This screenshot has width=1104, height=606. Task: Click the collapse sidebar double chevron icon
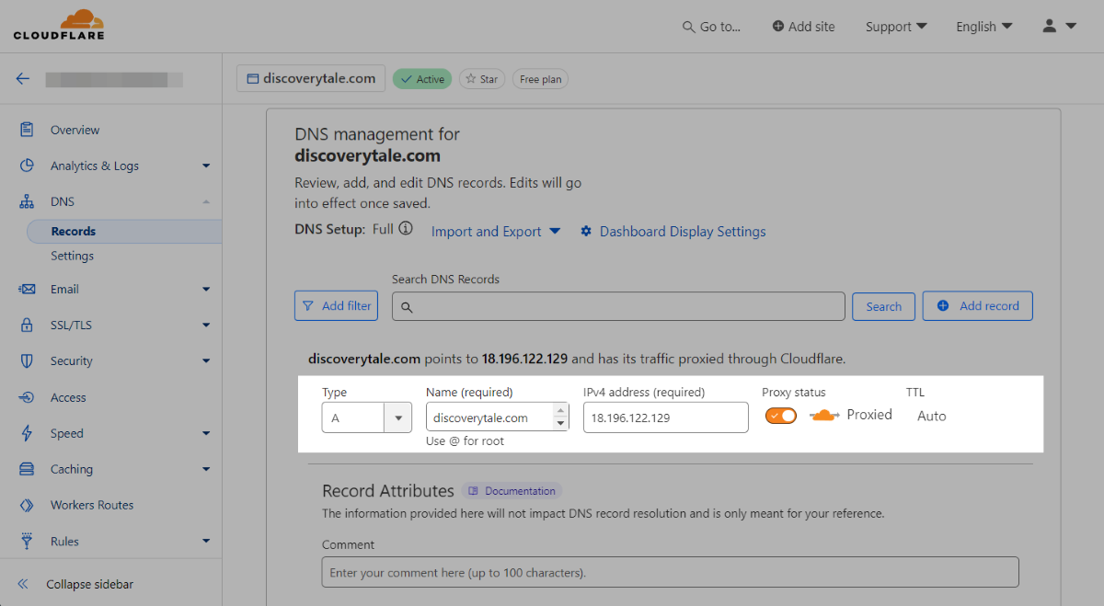point(24,584)
